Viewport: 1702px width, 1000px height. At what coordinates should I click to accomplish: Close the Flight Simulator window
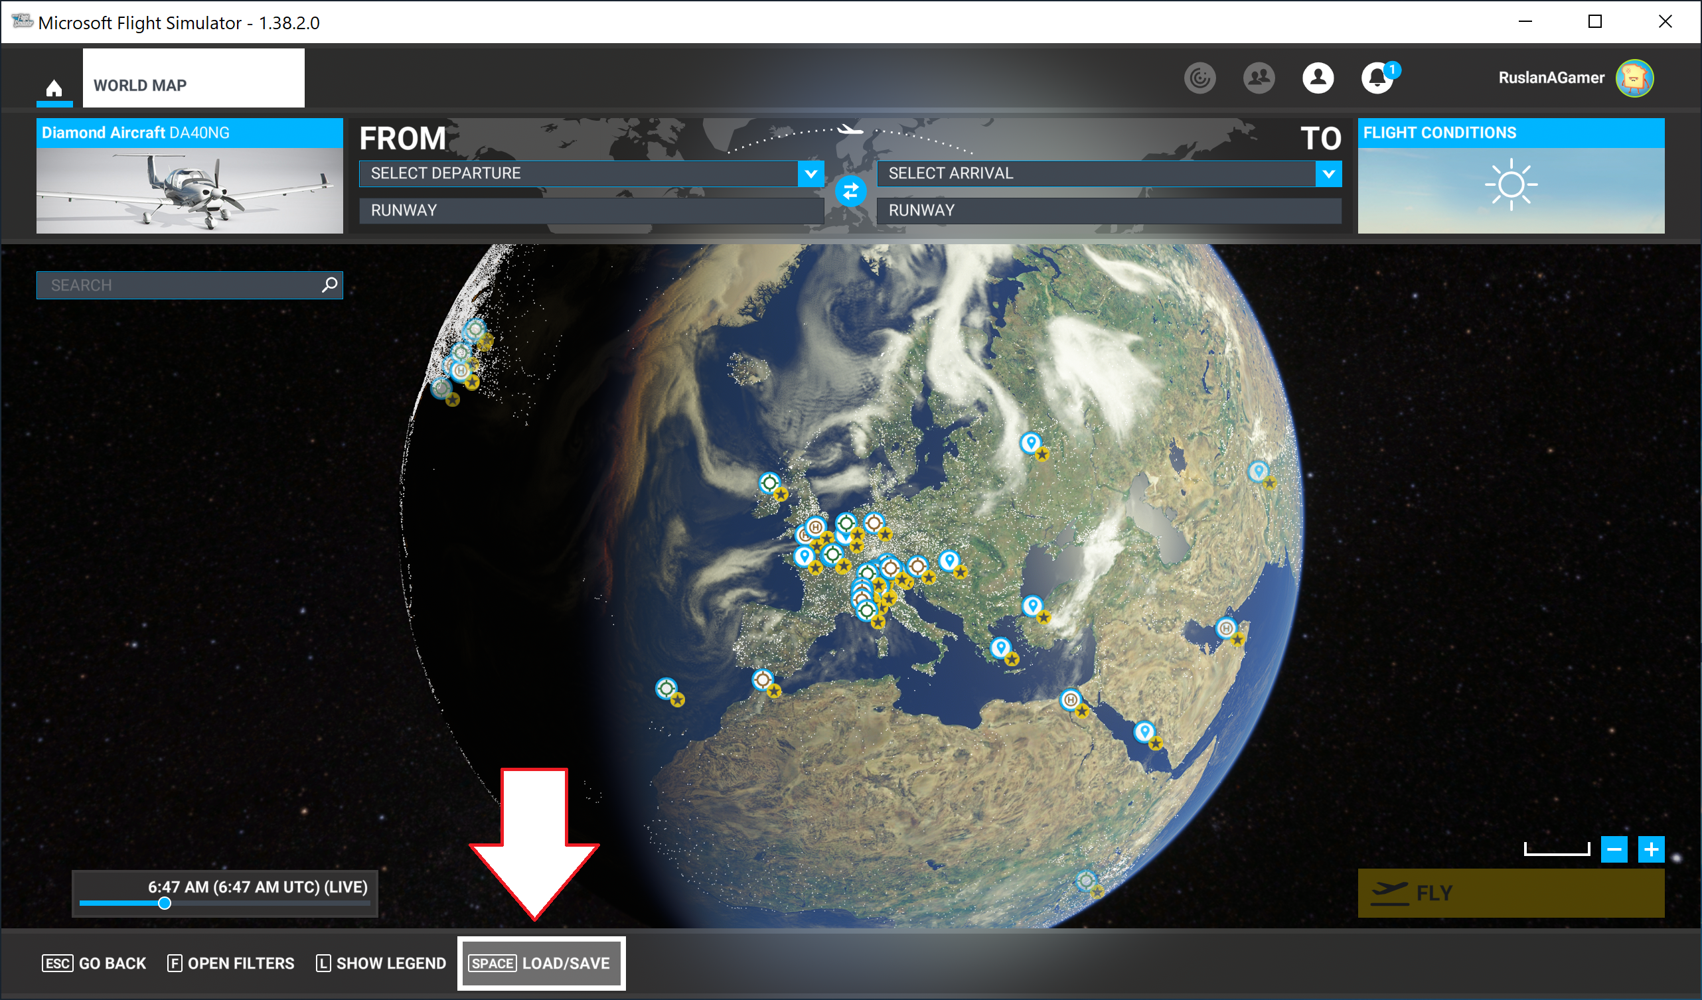[x=1665, y=22]
